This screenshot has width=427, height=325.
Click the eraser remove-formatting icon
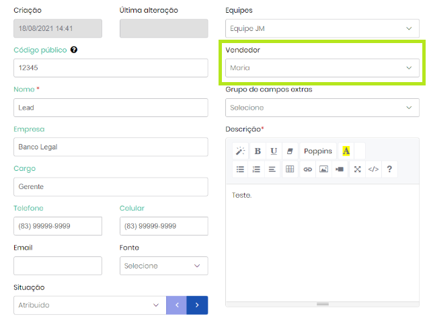290,151
